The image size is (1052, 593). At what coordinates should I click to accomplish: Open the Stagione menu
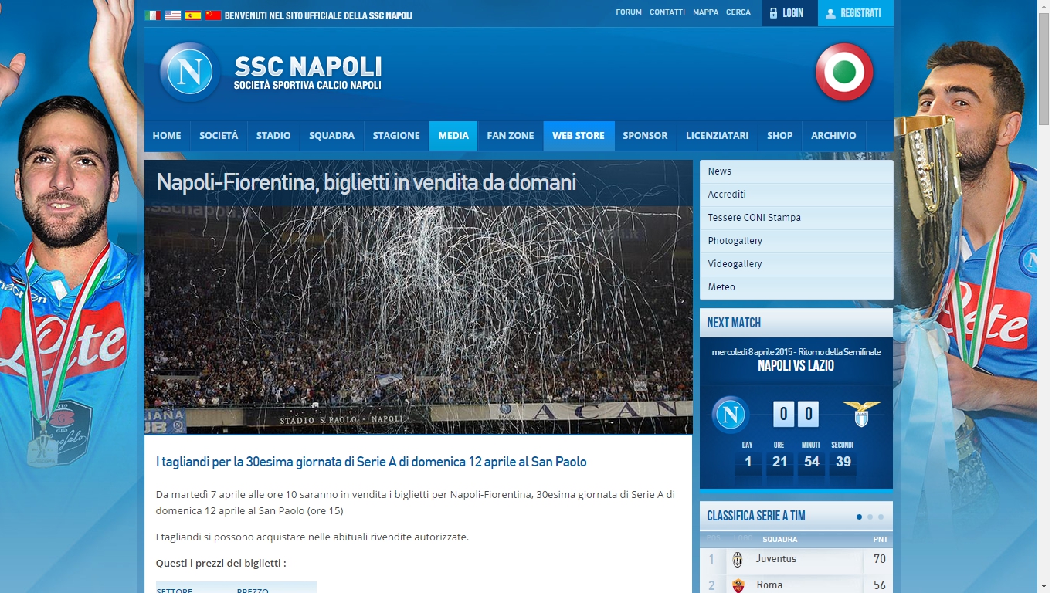[396, 136]
